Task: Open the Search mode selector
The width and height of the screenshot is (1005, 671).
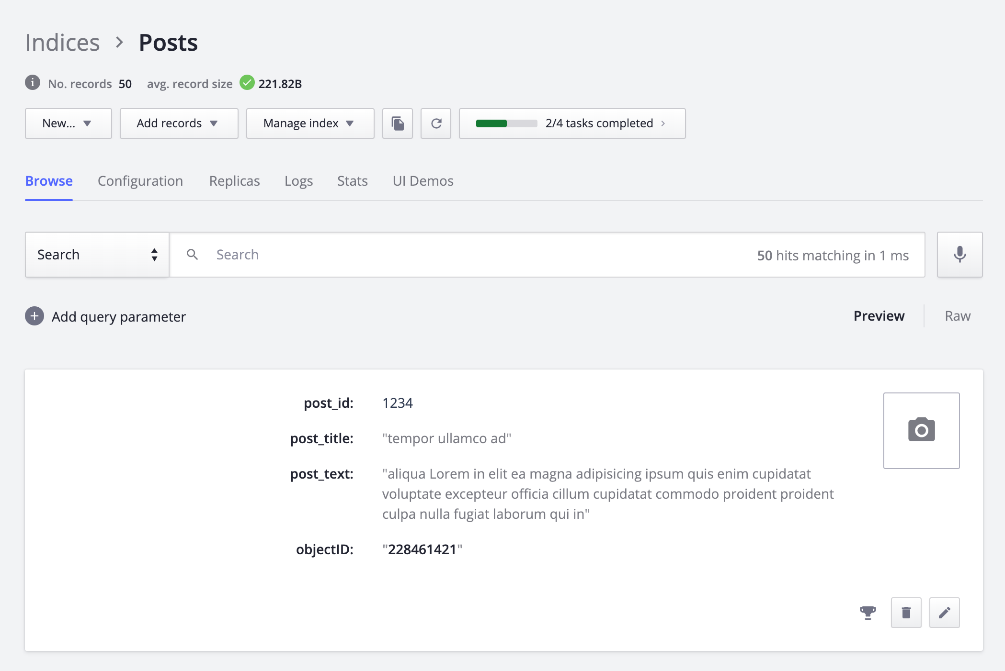Action: click(x=97, y=255)
